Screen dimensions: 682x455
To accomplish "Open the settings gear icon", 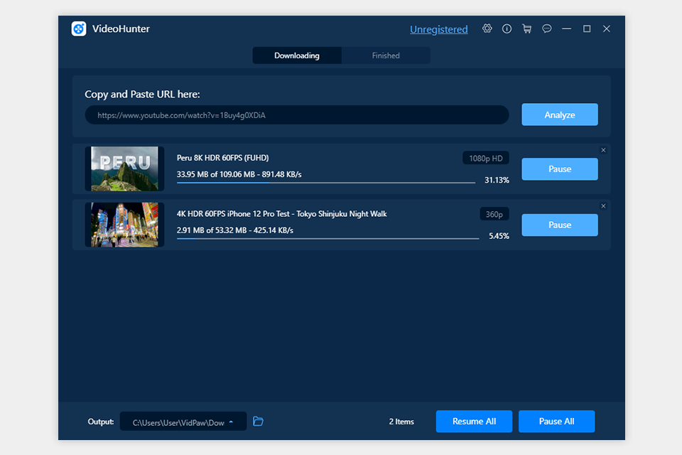I will (487, 28).
